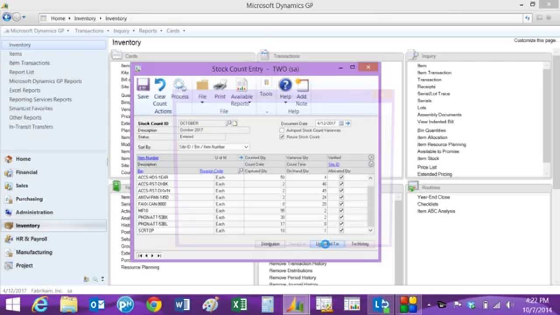Open the Reason Code lookup magnifier
The image size is (560, 315).
pos(241,171)
